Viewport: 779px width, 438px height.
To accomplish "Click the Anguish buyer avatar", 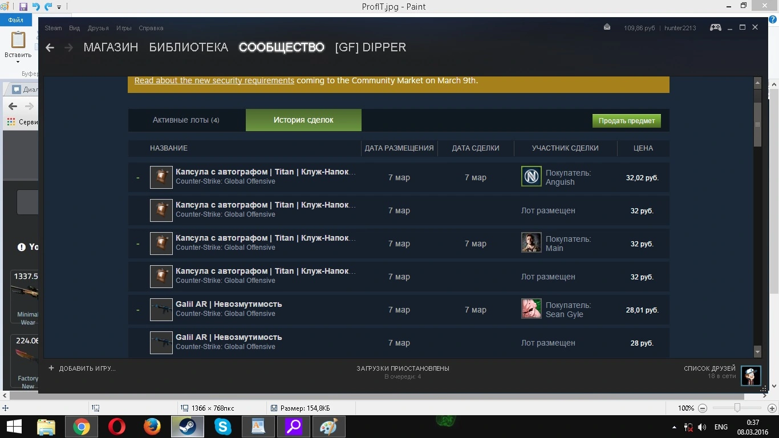I will [531, 177].
